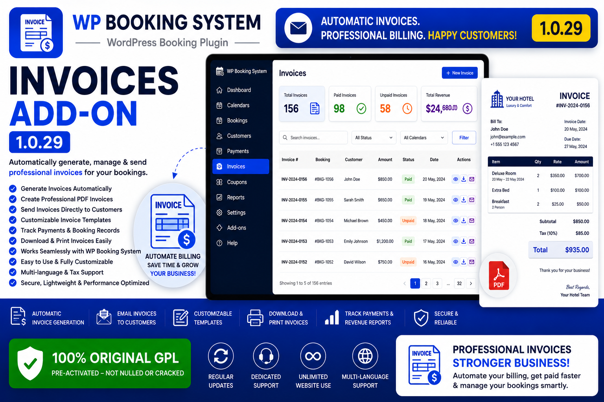Click the Secure & Reliable shield icon
Image resolution: width=604 pixels, height=402 pixels.
pyautogui.click(x=421, y=318)
